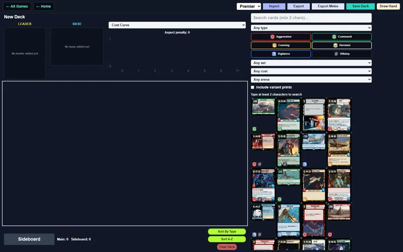
Task: Click Command aspect icon below the /33 base card
Action: 279,199
